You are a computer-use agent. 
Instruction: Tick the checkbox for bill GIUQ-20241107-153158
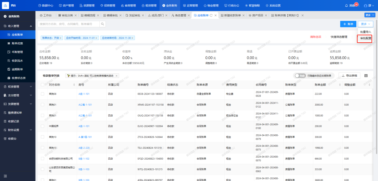(42, 115)
